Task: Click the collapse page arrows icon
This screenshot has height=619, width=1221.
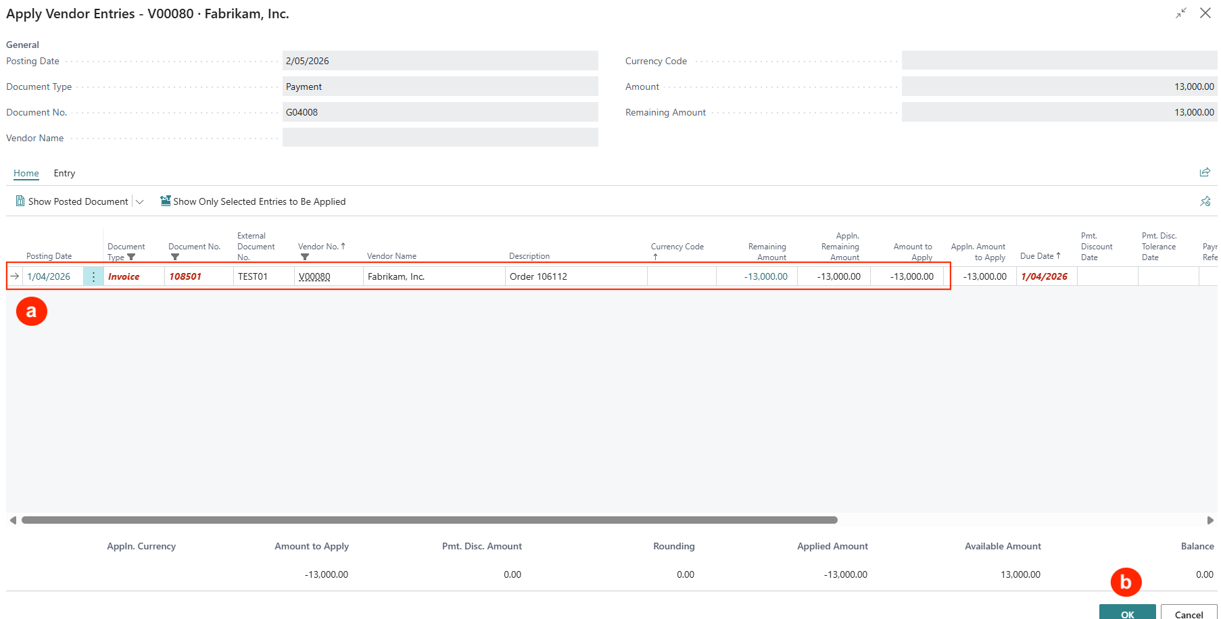Action: tap(1180, 14)
